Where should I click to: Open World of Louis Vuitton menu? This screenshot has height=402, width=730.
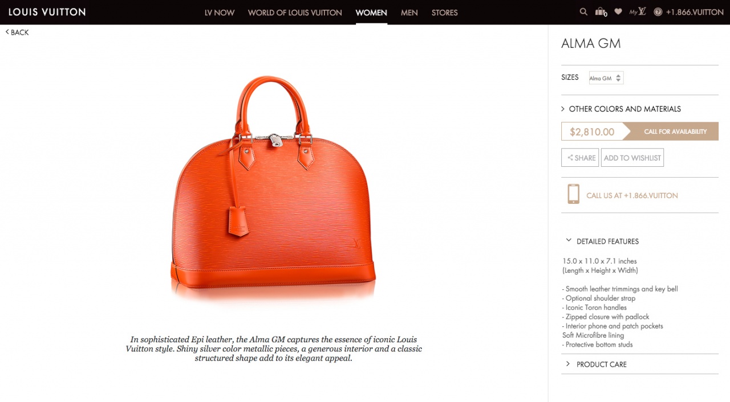295,13
